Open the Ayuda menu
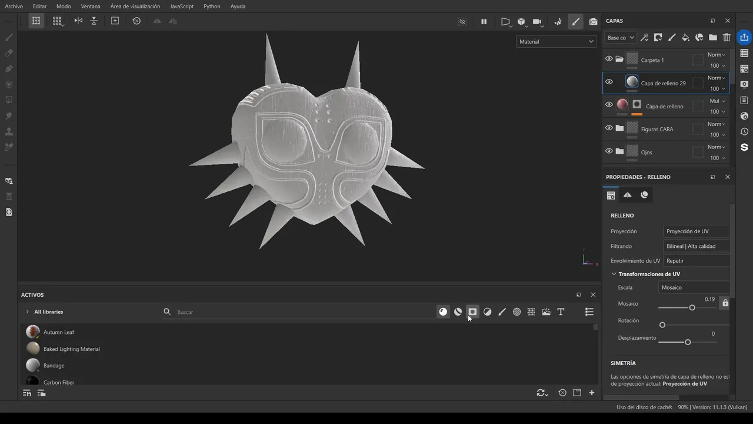Viewport: 753px width, 424px height. [x=238, y=6]
